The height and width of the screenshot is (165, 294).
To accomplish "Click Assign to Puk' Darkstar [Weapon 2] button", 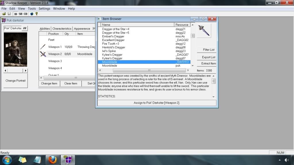I will point(157,103).
